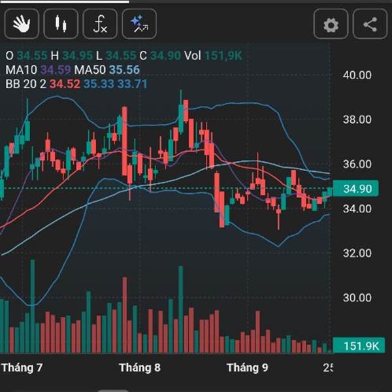Select the MA10 value 34.59
This screenshot has width=392, height=392.
(56, 70)
